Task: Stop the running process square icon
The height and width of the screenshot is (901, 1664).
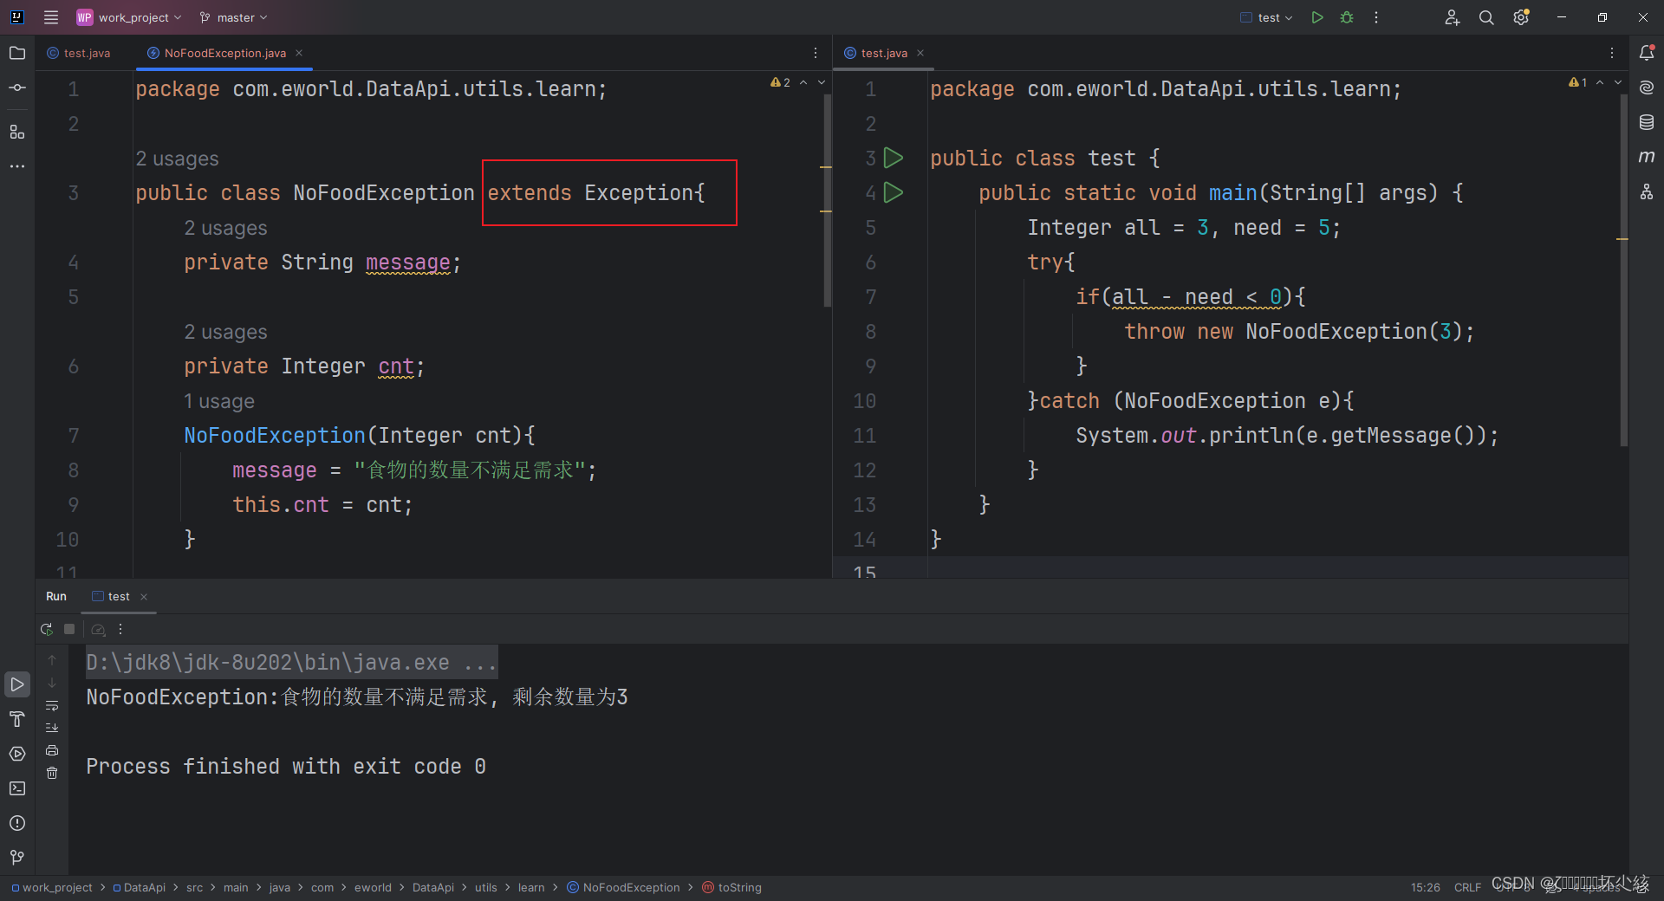Action: tap(69, 629)
